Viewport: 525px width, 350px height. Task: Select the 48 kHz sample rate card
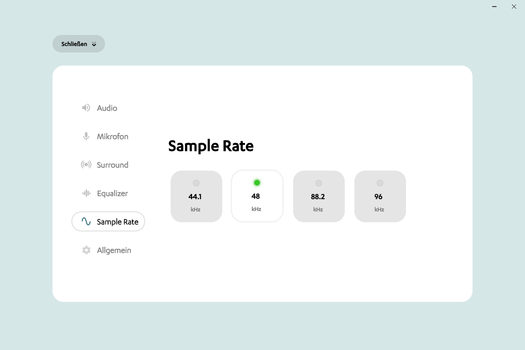(257, 196)
